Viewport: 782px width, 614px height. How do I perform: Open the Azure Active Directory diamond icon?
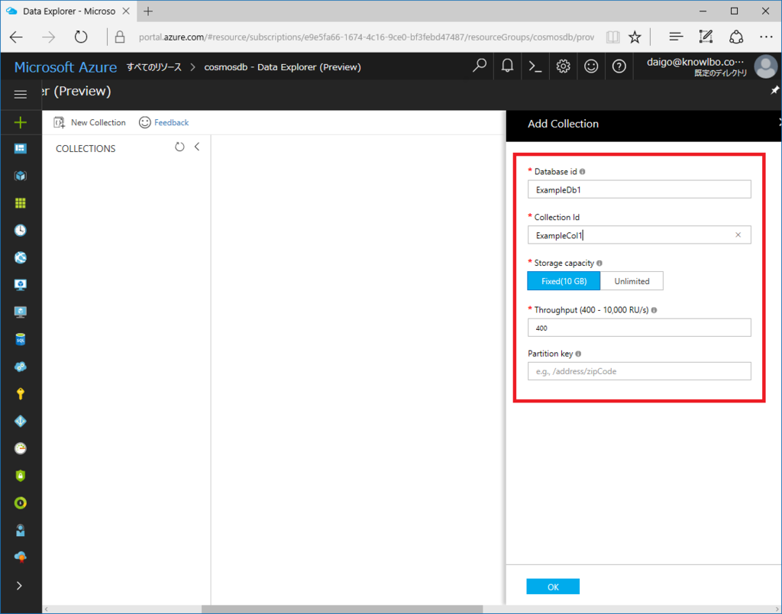coord(21,421)
